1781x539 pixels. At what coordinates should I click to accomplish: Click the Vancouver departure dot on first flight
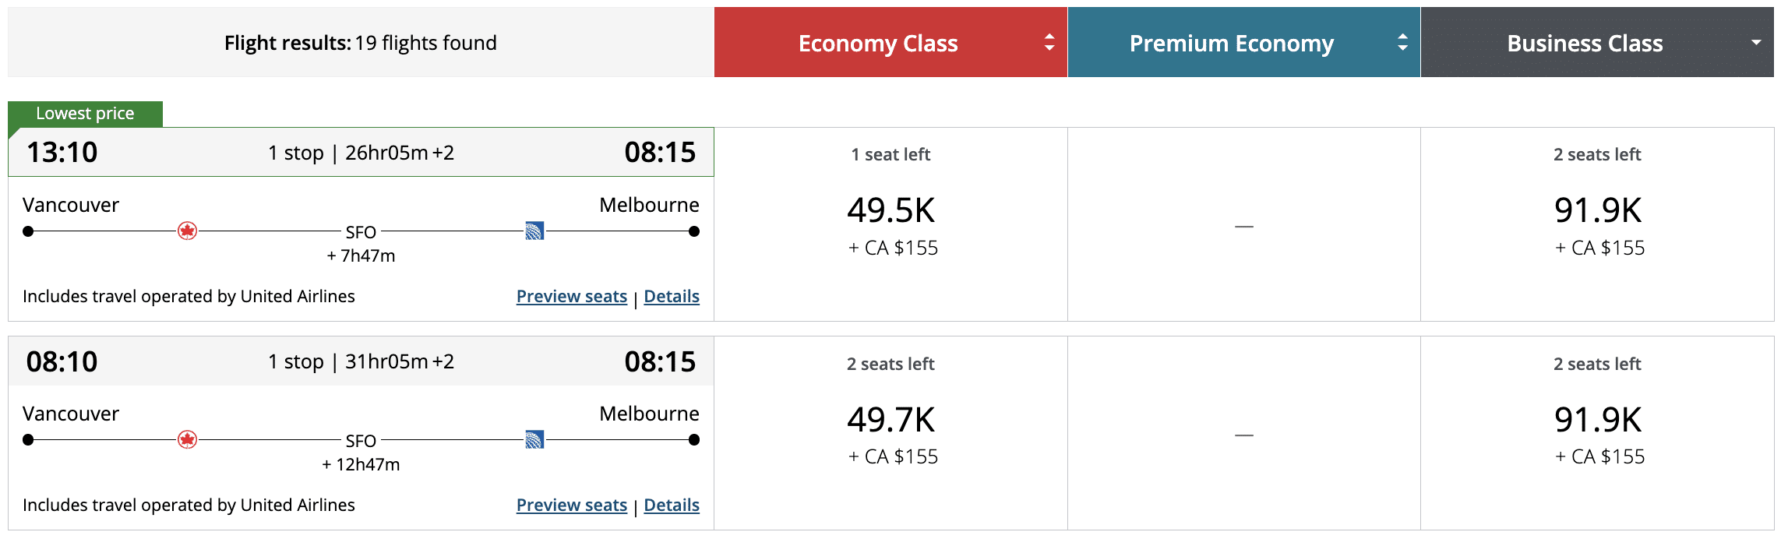tap(29, 231)
